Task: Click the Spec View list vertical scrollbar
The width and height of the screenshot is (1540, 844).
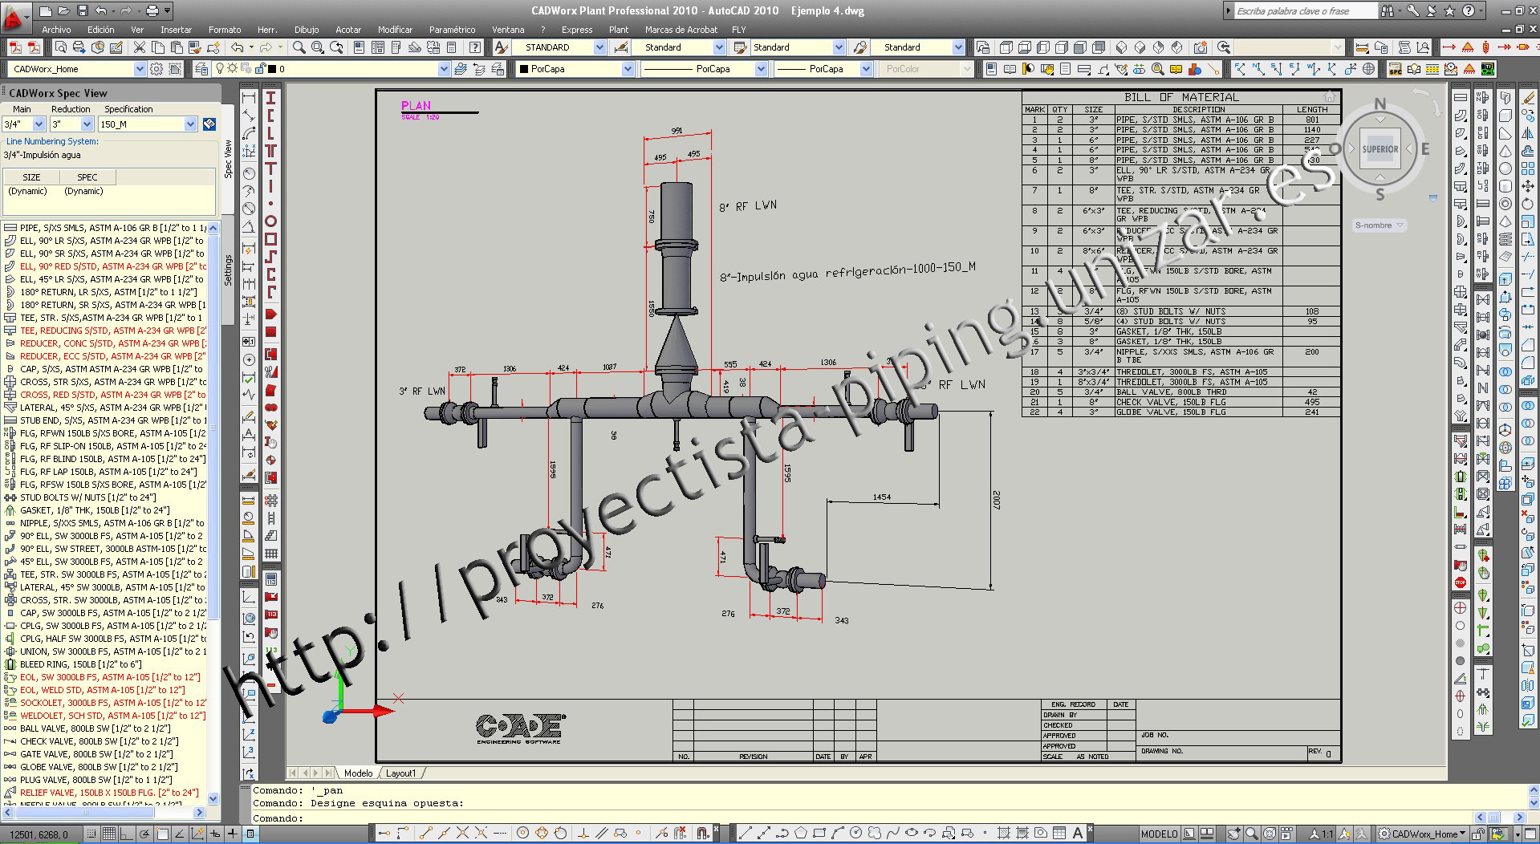Action: (x=213, y=512)
